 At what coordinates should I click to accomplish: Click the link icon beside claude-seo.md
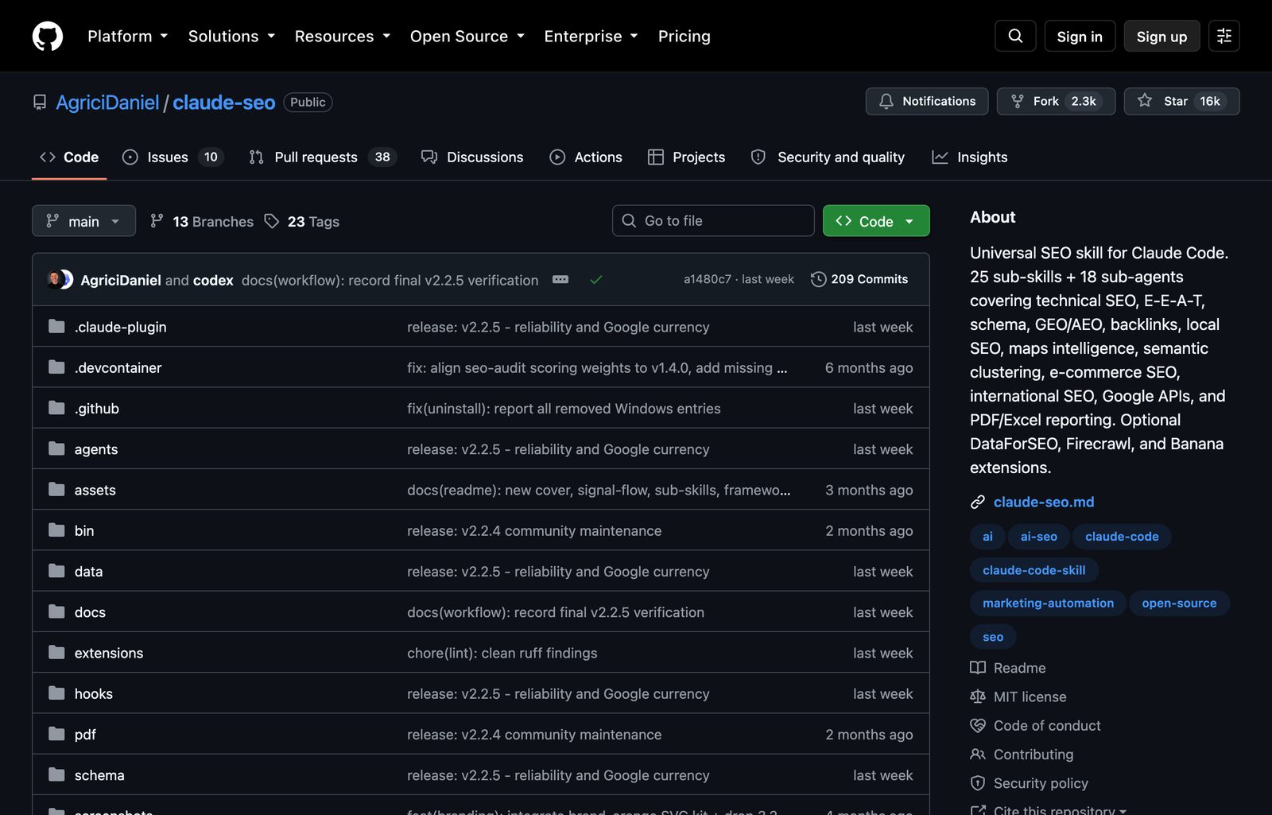pyautogui.click(x=978, y=502)
